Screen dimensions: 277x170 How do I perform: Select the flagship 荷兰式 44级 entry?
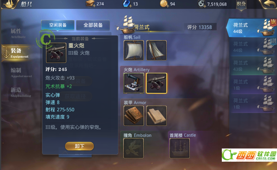click(x=252, y=28)
